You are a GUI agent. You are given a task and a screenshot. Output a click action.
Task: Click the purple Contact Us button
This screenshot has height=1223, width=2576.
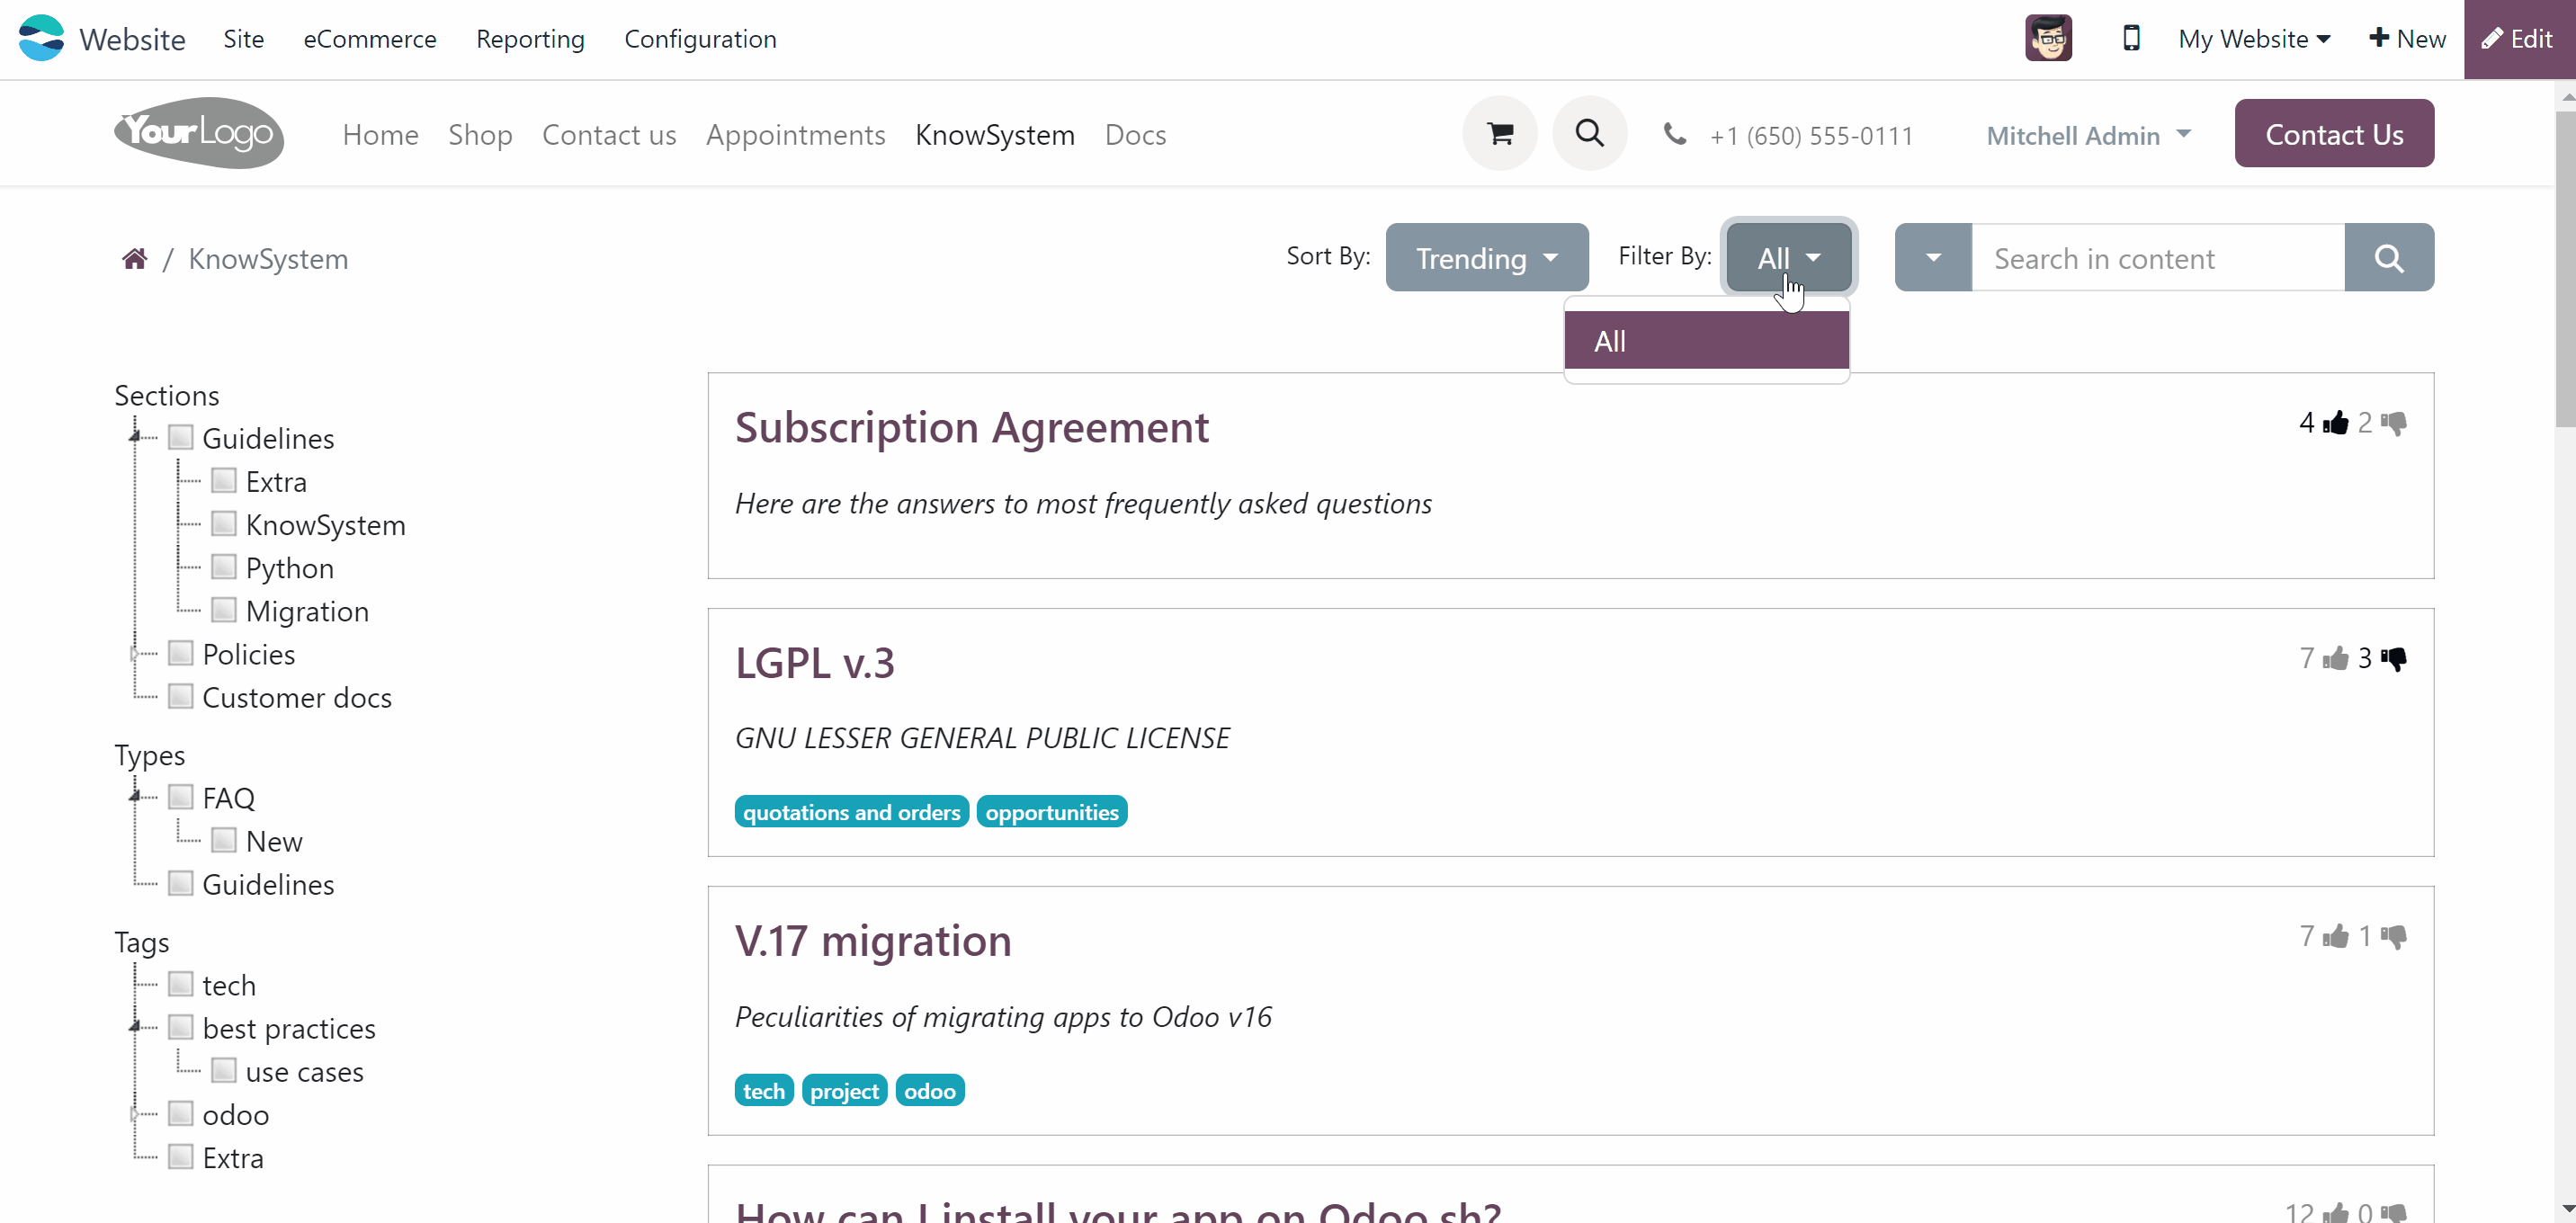pyautogui.click(x=2334, y=133)
